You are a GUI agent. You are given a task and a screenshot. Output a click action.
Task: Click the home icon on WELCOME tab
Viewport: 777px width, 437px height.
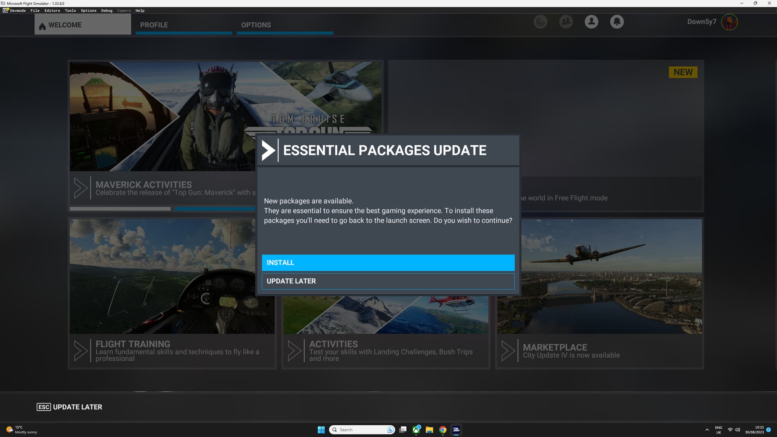(x=42, y=26)
